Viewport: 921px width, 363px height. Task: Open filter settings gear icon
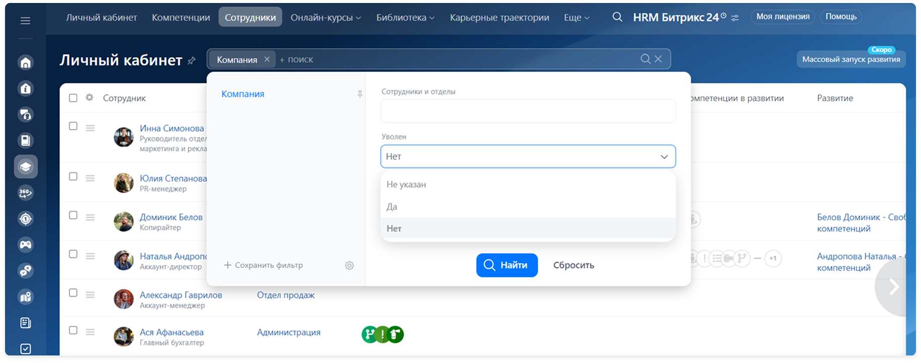coord(349,265)
